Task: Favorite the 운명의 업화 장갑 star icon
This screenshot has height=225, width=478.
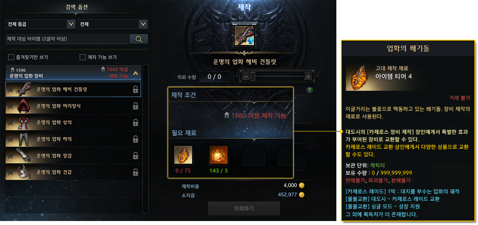Action: coord(11,156)
